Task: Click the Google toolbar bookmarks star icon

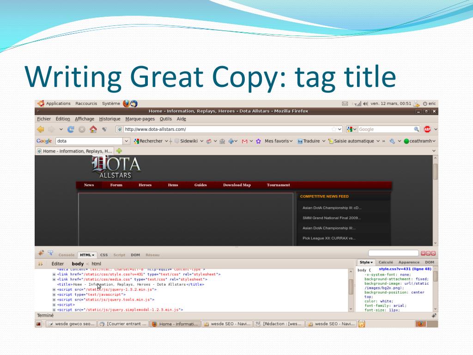Action: point(259,141)
